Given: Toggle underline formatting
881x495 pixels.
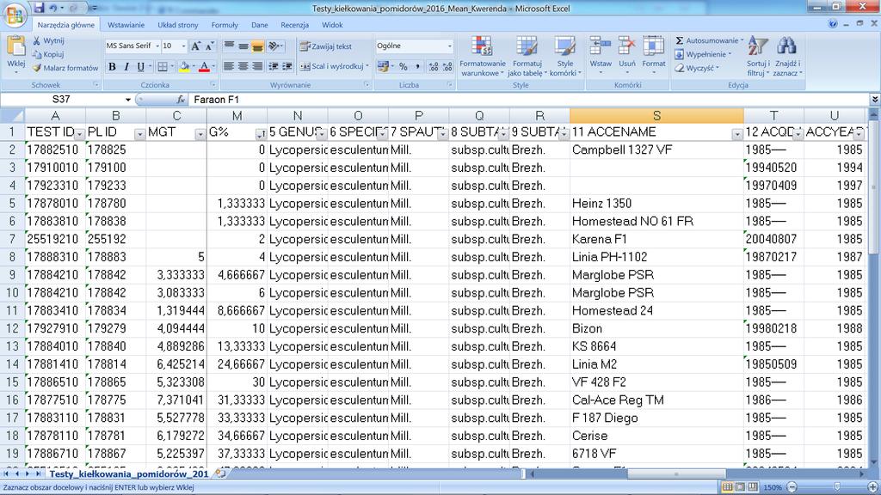Looking at the screenshot, I should [x=140, y=67].
